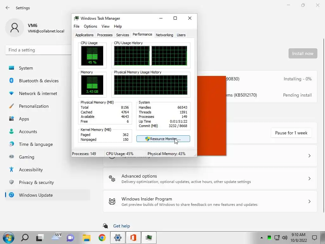Screen dimensions: 325x244
Task: Open Time & language settings
Action: click(48, 144)
